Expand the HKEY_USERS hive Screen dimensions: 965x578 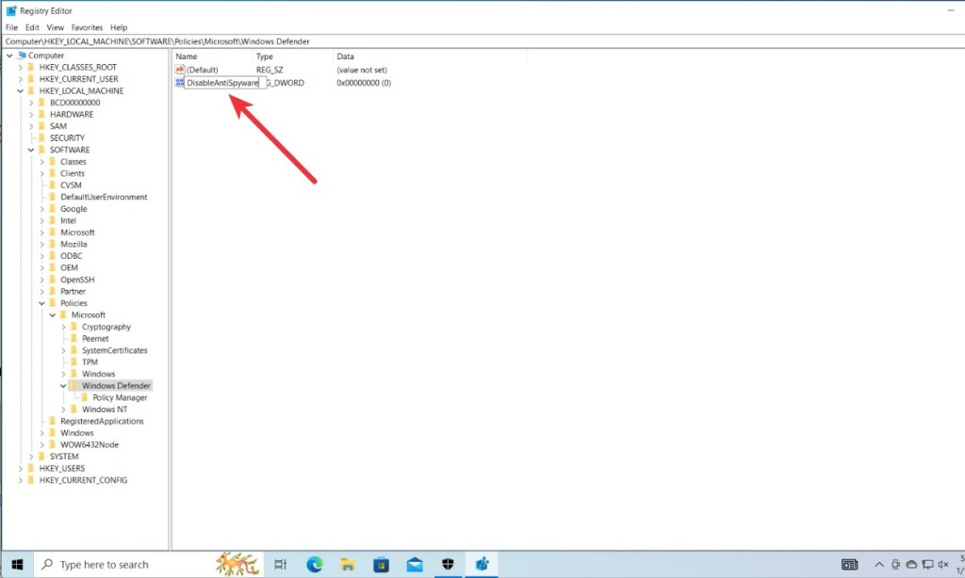coord(21,469)
